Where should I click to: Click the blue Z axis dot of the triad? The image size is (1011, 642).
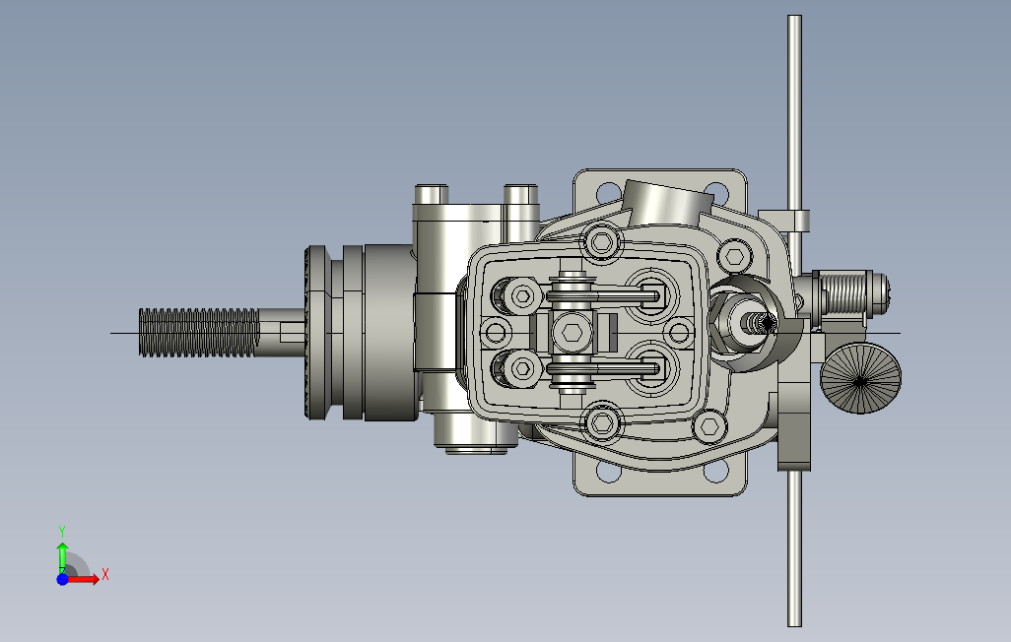(62, 580)
